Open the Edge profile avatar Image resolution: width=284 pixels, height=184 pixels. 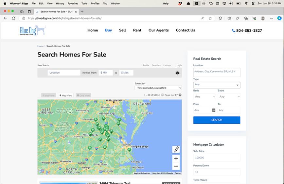coord(263,18)
